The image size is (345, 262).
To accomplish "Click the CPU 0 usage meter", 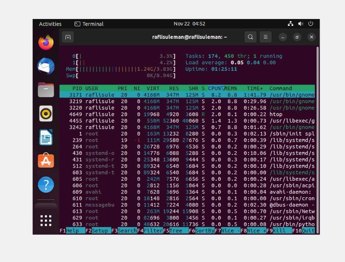I will (124, 56).
